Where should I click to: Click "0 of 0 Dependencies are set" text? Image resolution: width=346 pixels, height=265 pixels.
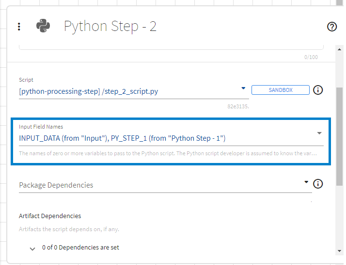click(x=80, y=248)
